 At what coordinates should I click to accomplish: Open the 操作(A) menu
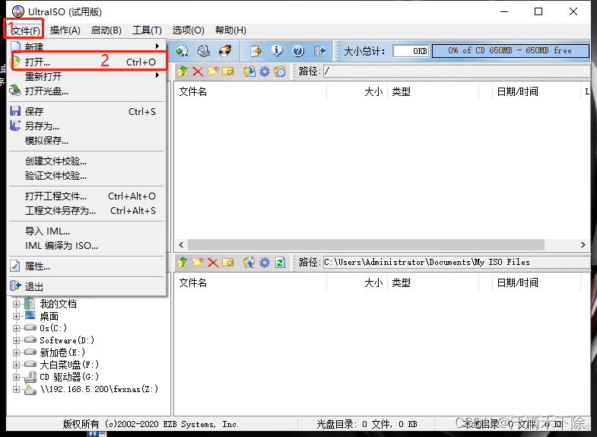tap(65, 30)
